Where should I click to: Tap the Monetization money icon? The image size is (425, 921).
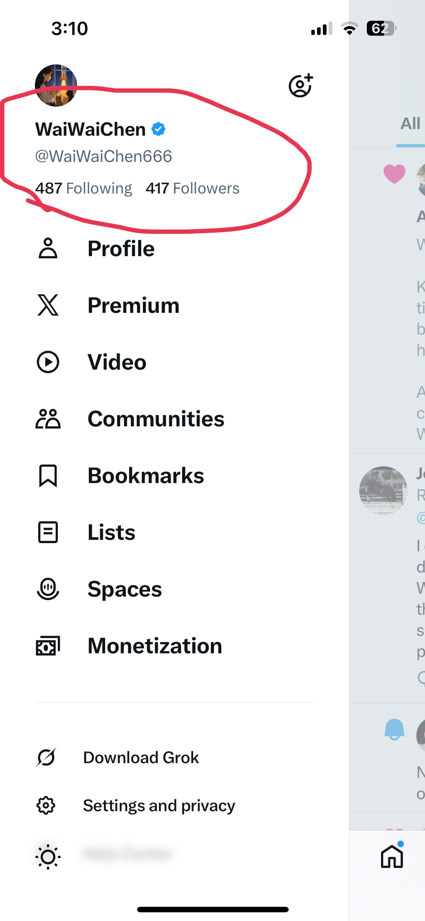tap(48, 646)
